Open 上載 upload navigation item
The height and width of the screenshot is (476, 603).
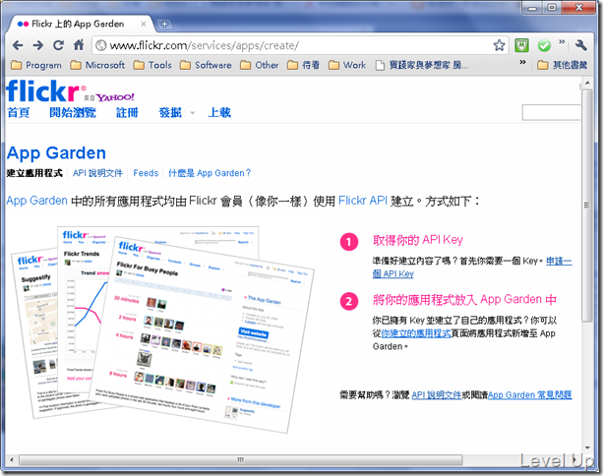pyautogui.click(x=219, y=113)
